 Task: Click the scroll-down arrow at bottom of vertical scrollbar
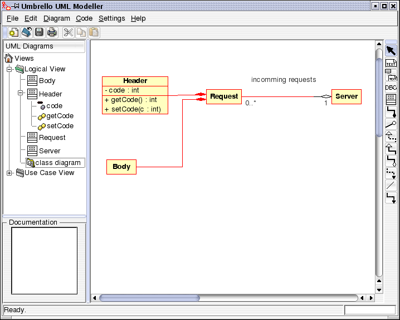click(x=379, y=290)
